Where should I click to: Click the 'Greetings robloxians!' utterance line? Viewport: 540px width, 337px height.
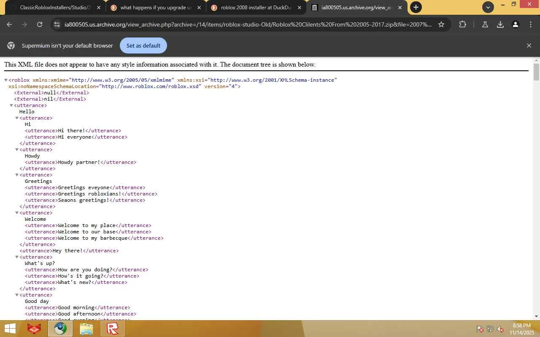[91, 194]
